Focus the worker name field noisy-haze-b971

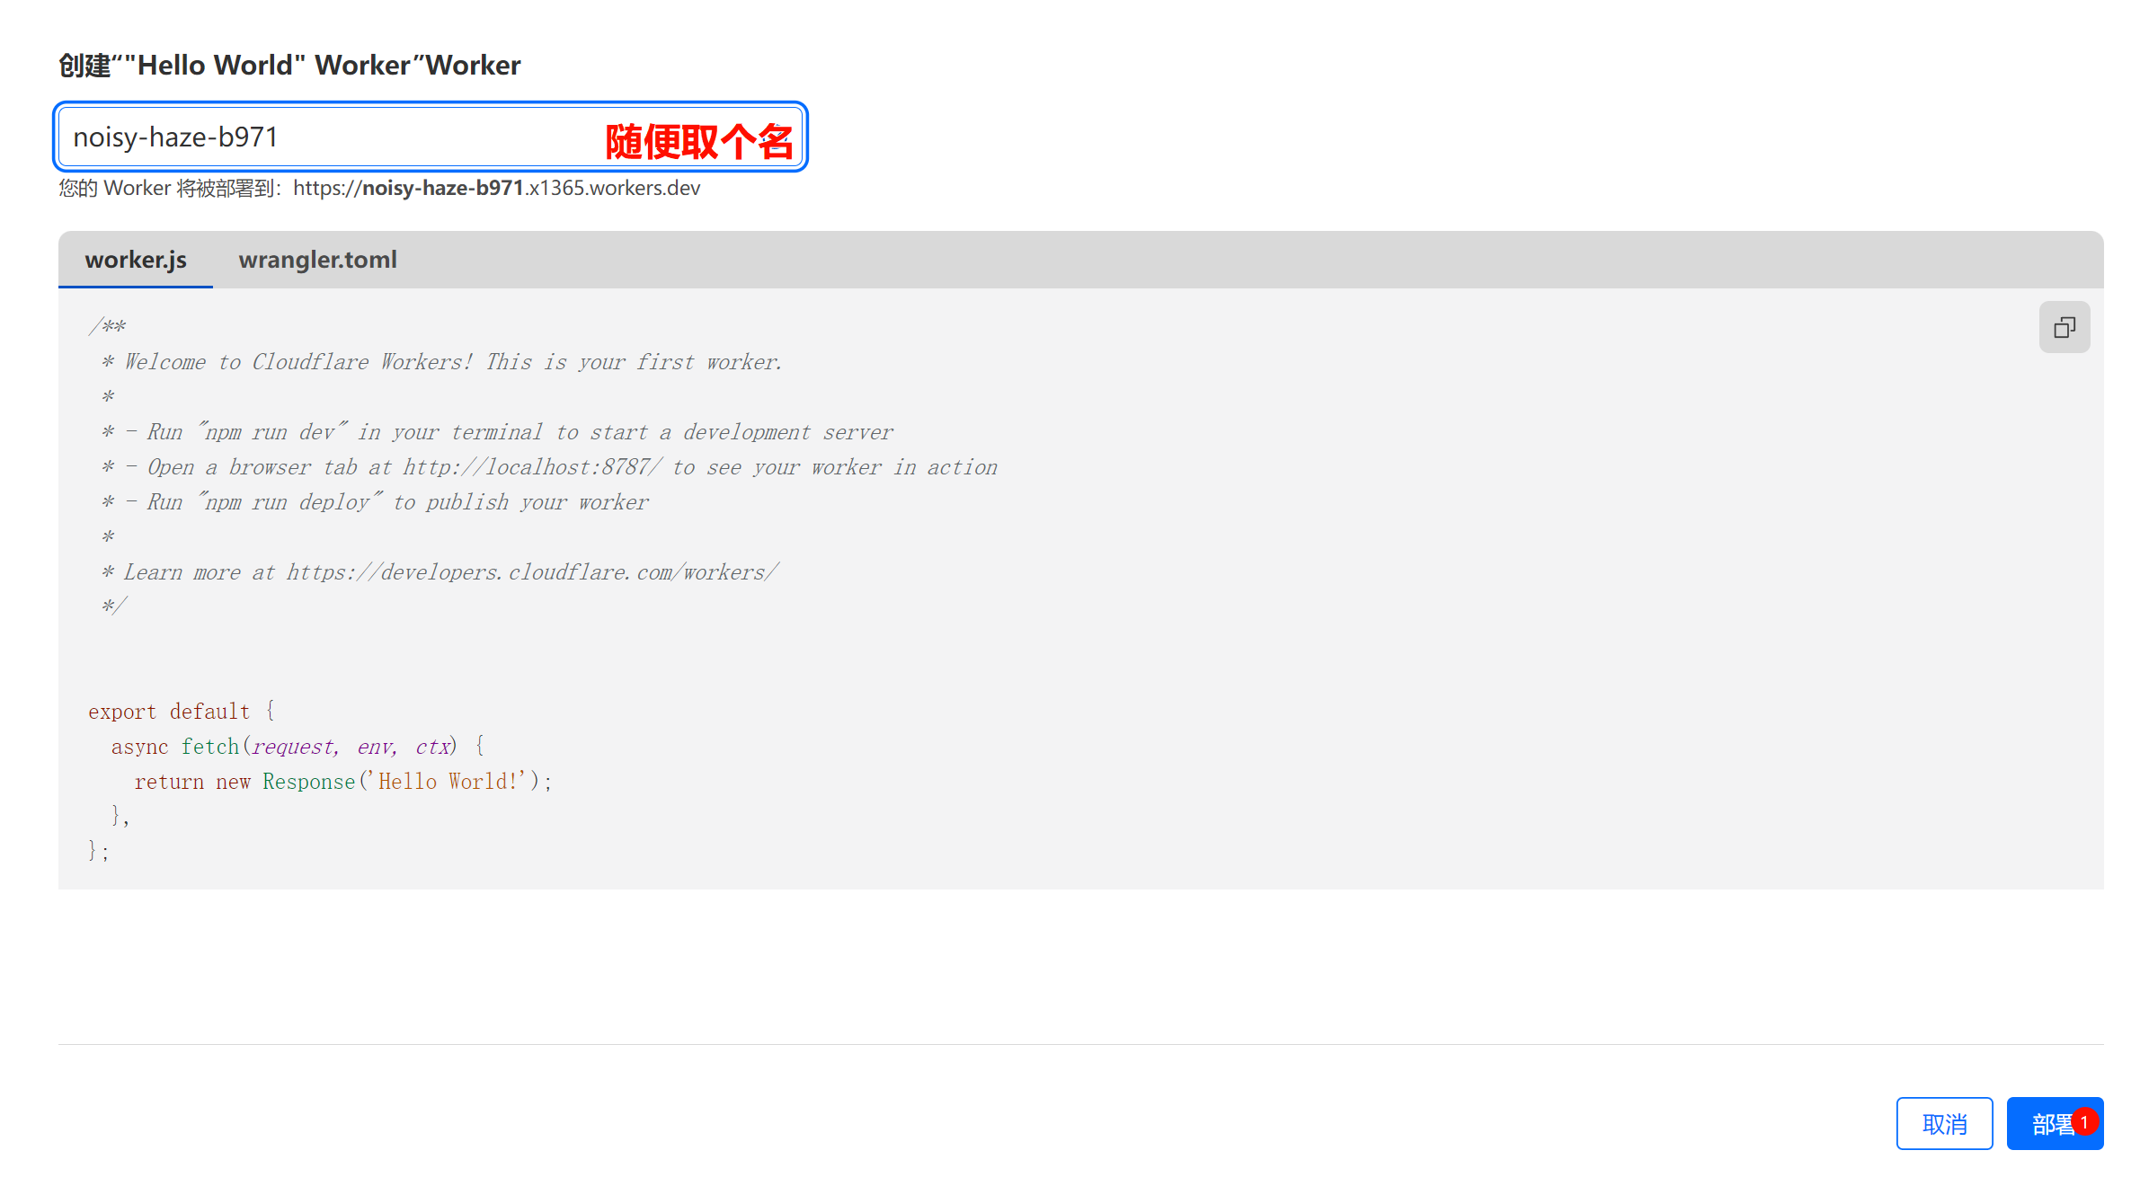point(431,137)
